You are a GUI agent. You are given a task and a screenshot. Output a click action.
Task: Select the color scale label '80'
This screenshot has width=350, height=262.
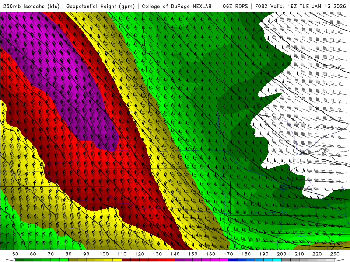(x=69, y=254)
